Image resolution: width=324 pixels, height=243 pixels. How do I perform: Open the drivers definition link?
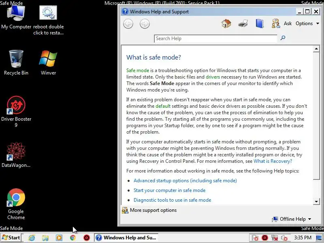[x=213, y=77]
